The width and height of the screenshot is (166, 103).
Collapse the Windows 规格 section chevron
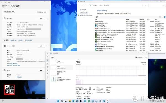(46, 46)
